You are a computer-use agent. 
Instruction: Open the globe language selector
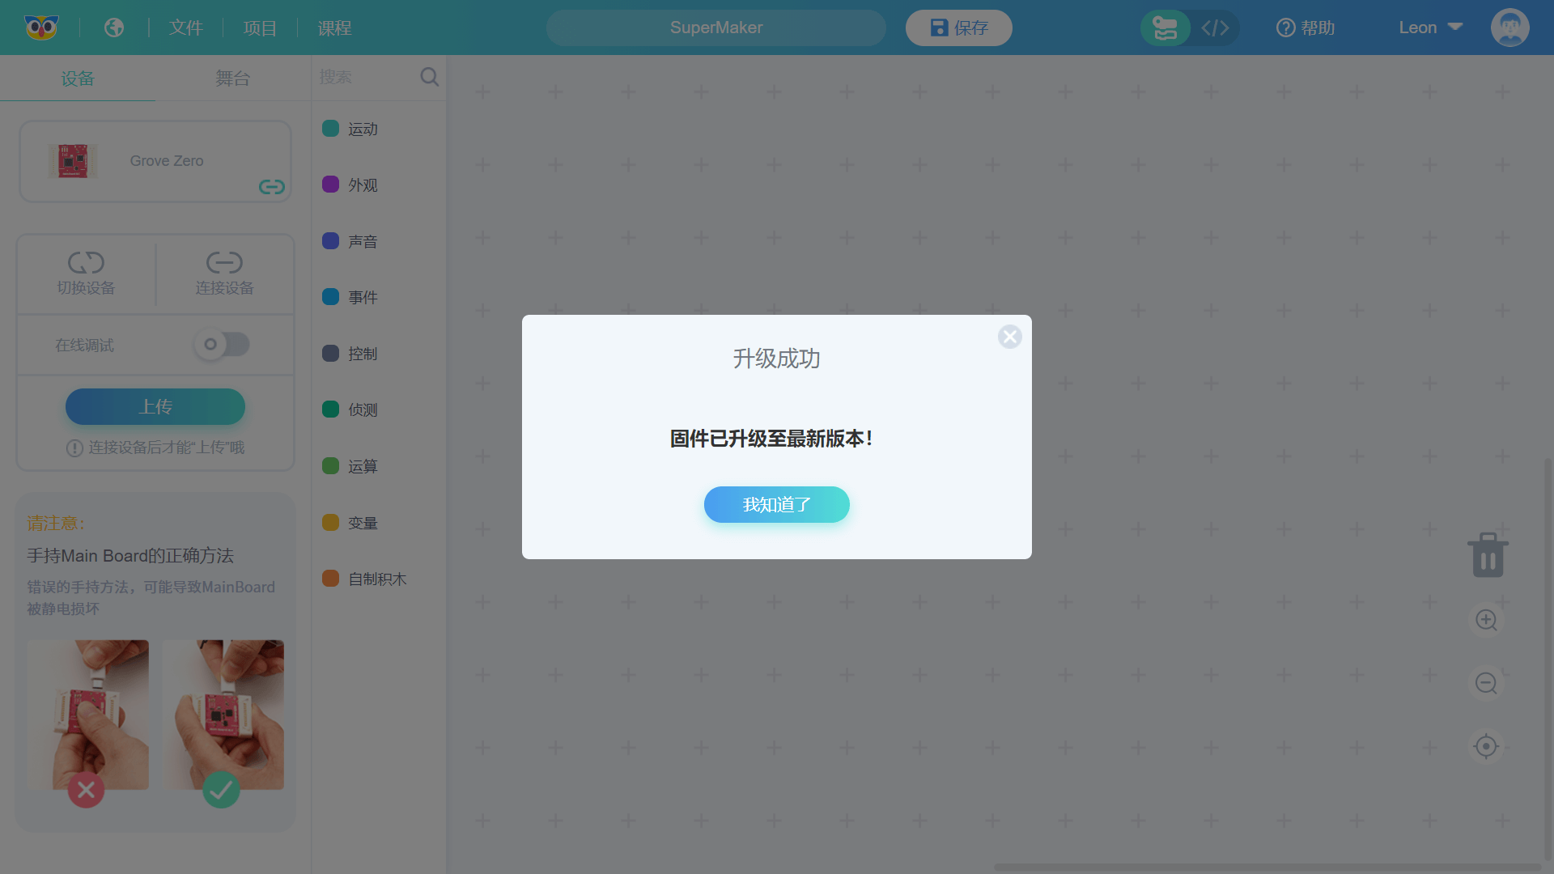(x=114, y=28)
